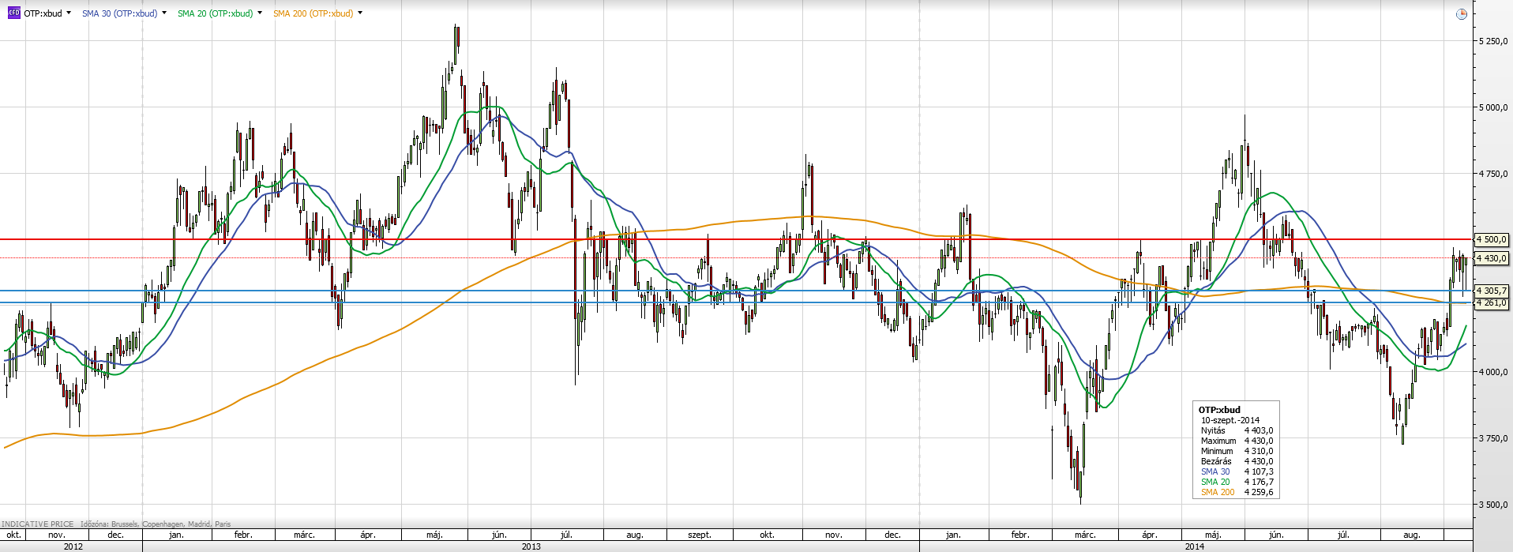The image size is (1513, 552).
Task: Click the 2013 year label on time axis
Action: tap(531, 546)
